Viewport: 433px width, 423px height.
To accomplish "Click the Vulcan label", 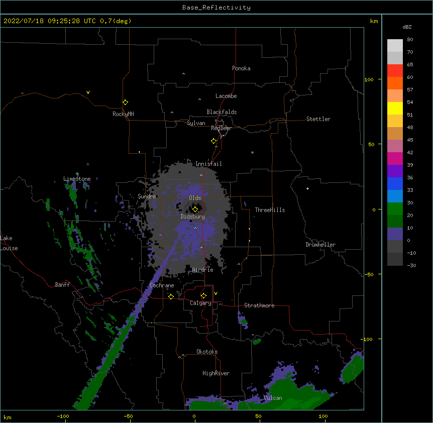I will [273, 398].
